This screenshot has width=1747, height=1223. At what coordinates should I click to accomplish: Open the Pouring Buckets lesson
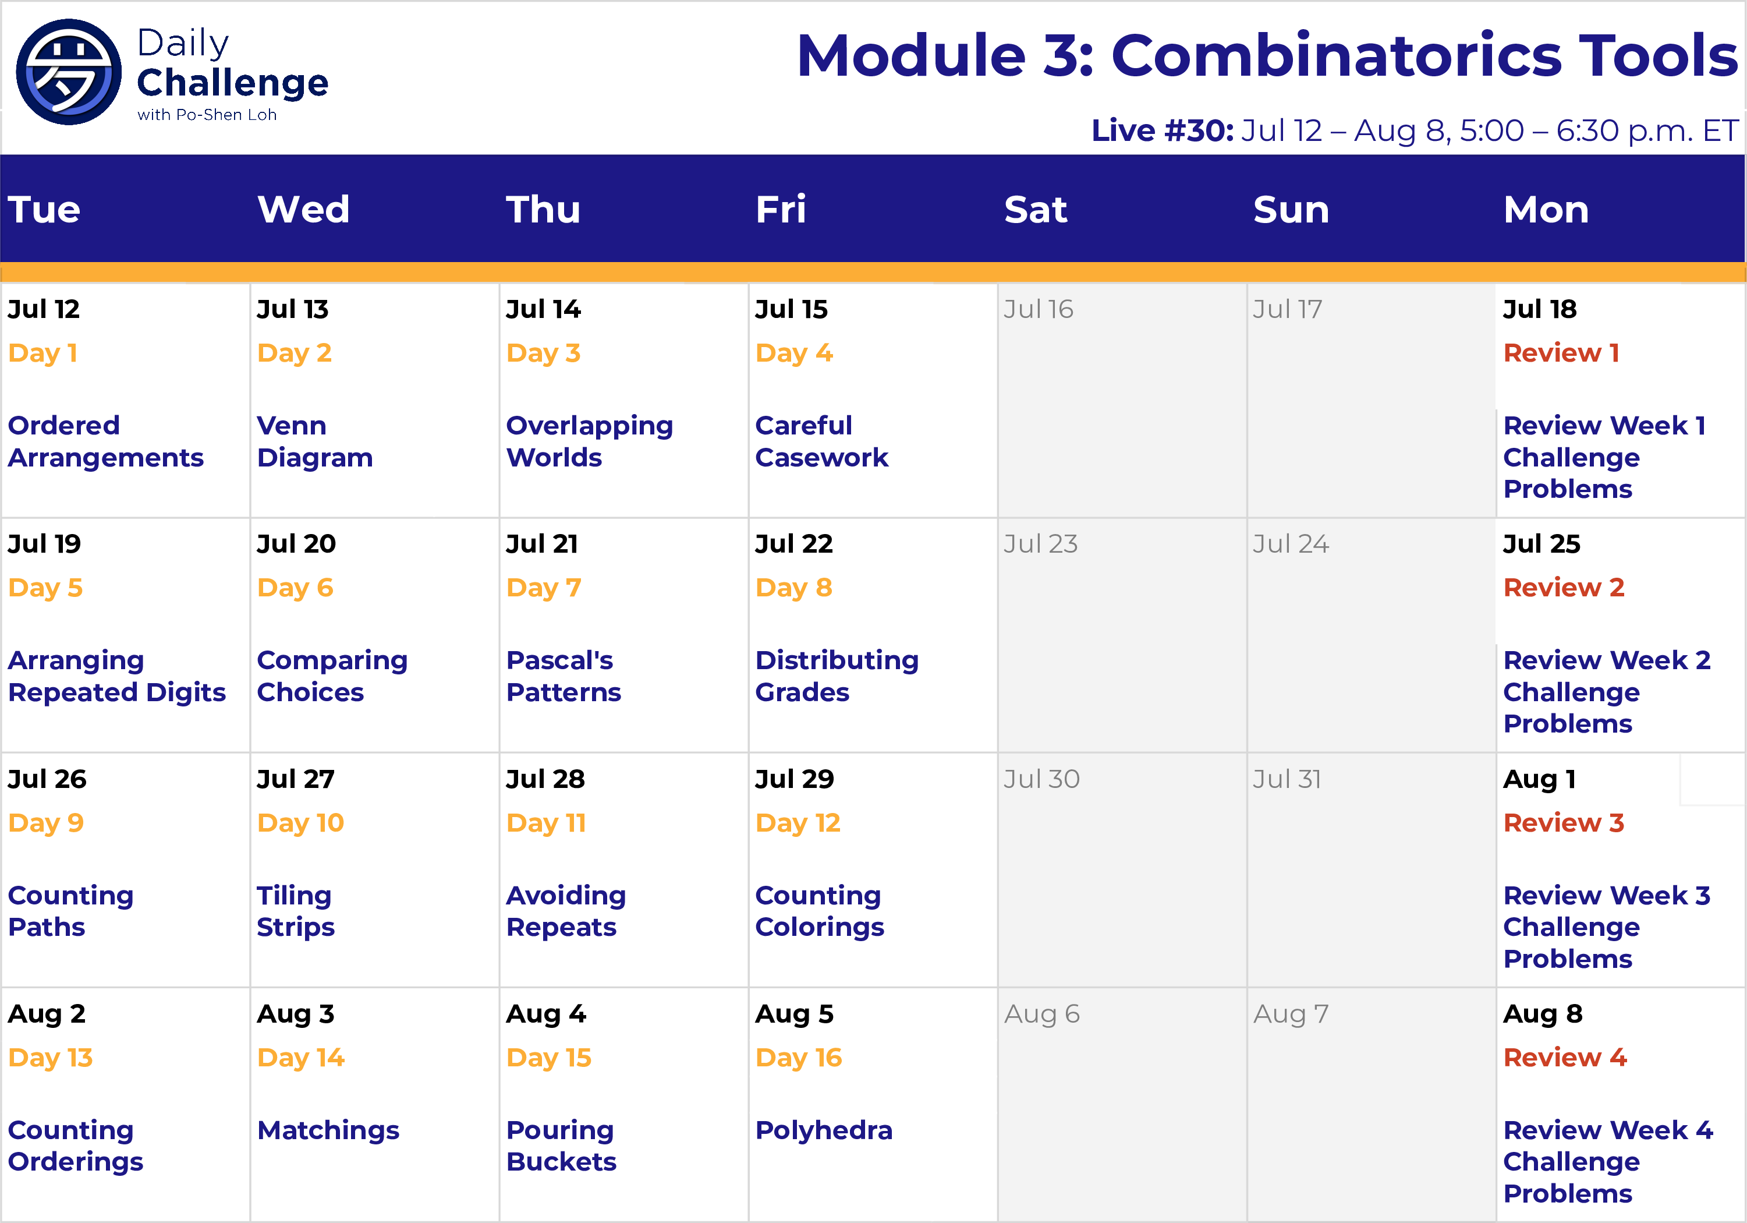point(561,1146)
